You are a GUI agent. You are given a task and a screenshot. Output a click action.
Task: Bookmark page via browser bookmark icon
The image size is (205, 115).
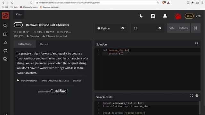(x=31, y=3)
